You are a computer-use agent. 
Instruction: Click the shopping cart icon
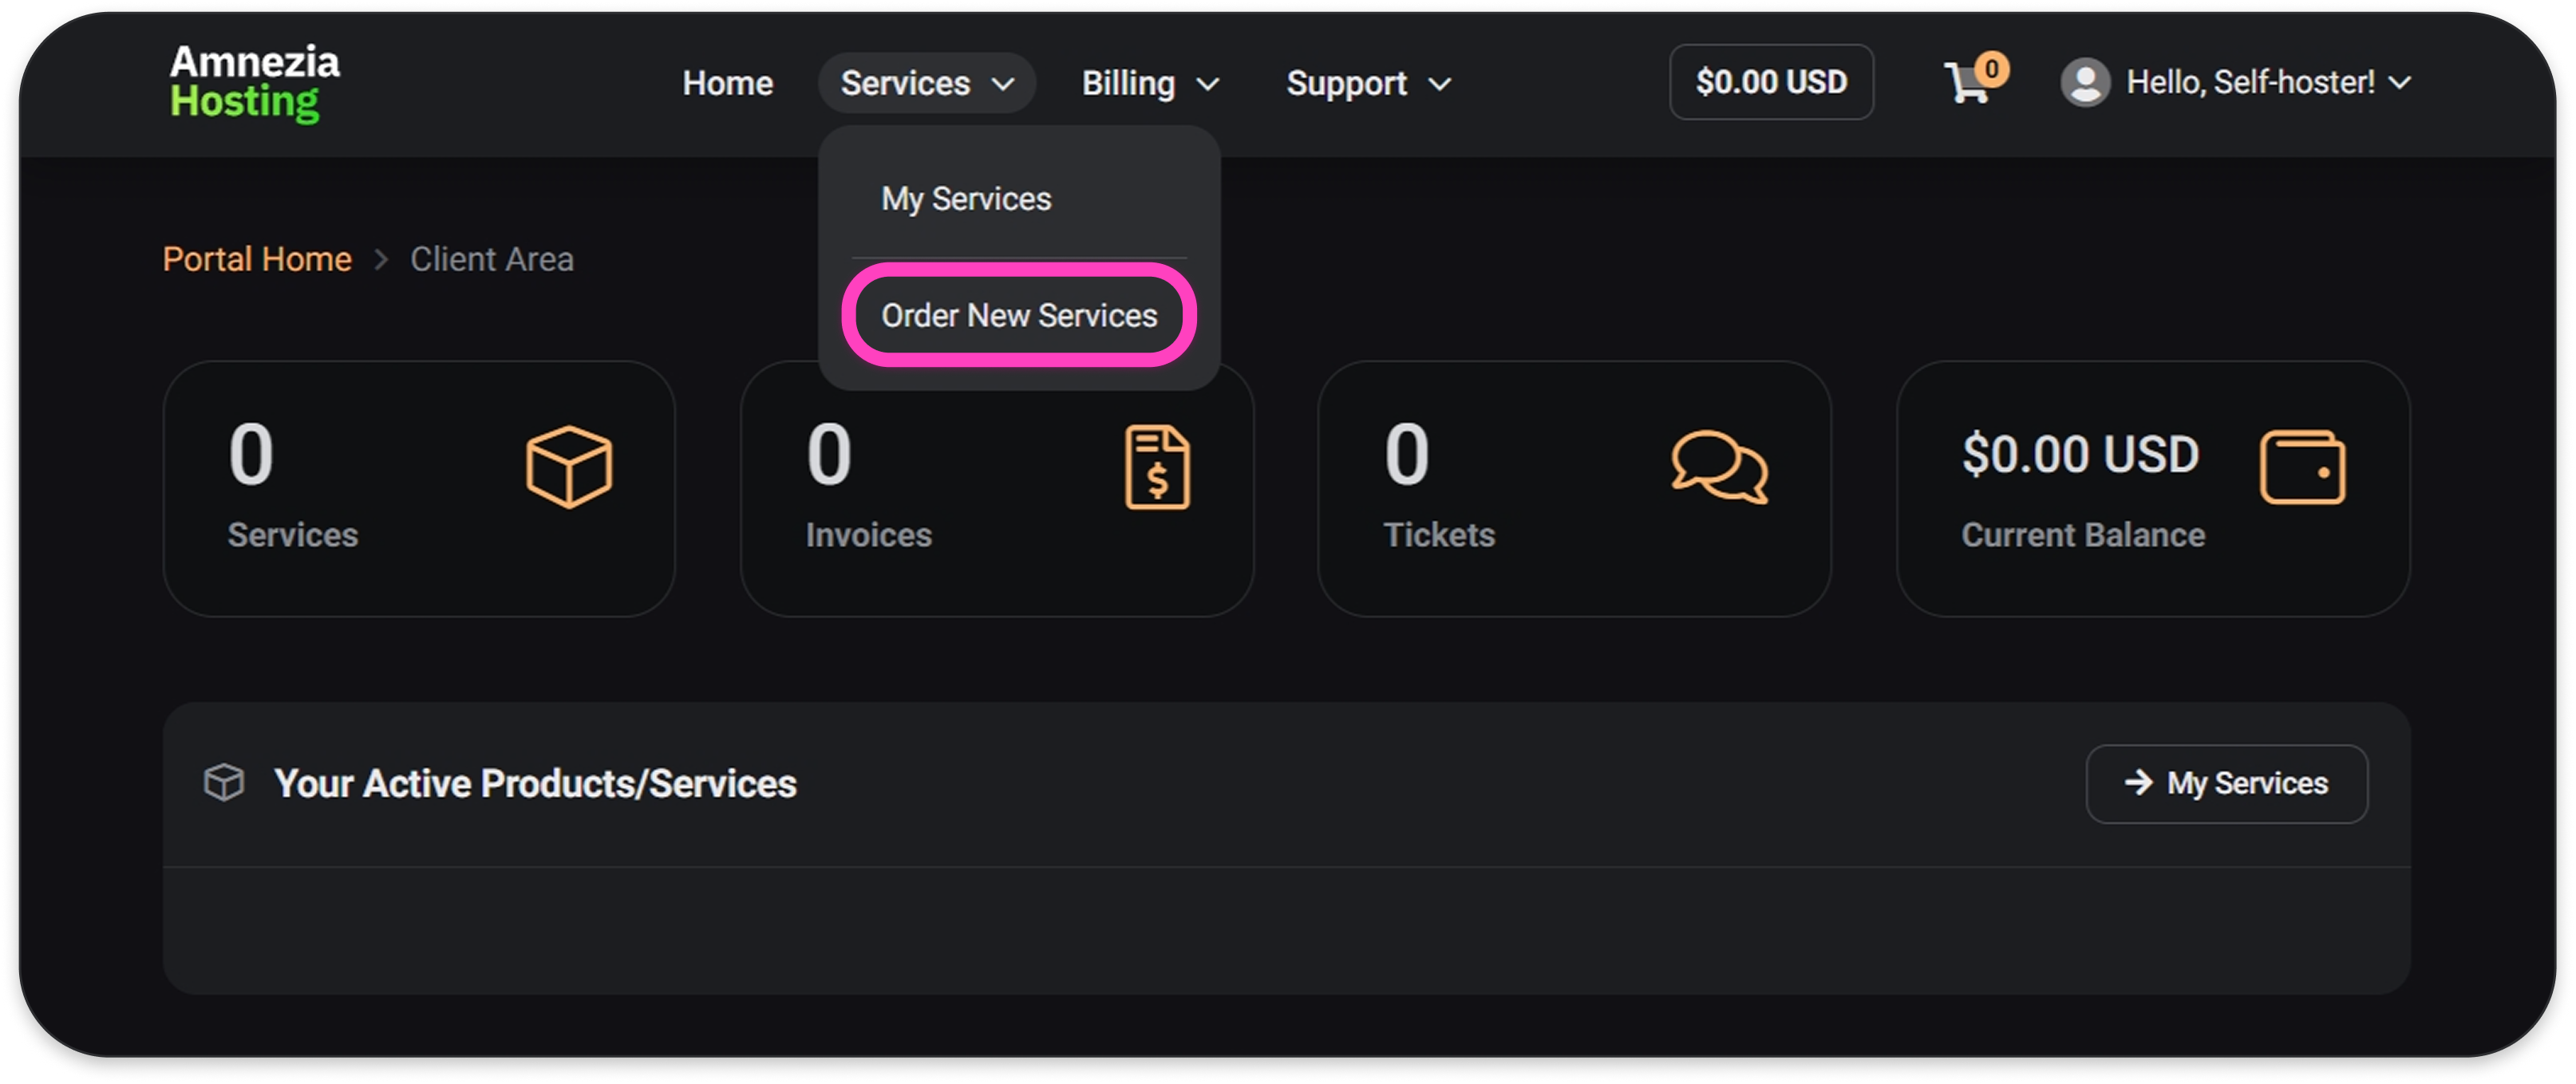click(1968, 82)
